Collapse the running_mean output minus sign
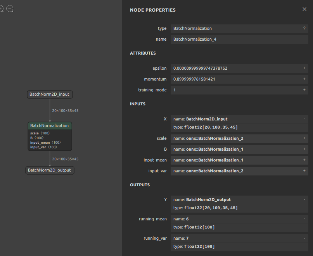The width and height of the screenshot is (313, 256). pyautogui.click(x=304, y=219)
